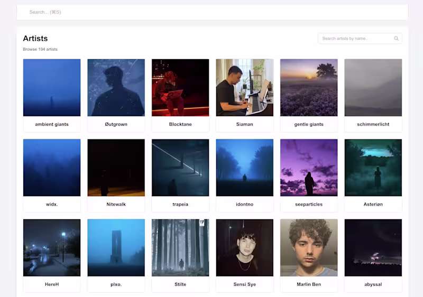Click the magnifier icon in artist search
Image resolution: width=423 pixels, height=297 pixels.
coord(396,39)
